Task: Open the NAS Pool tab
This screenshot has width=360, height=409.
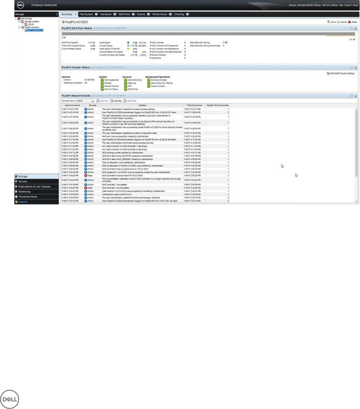Action: coord(124,14)
